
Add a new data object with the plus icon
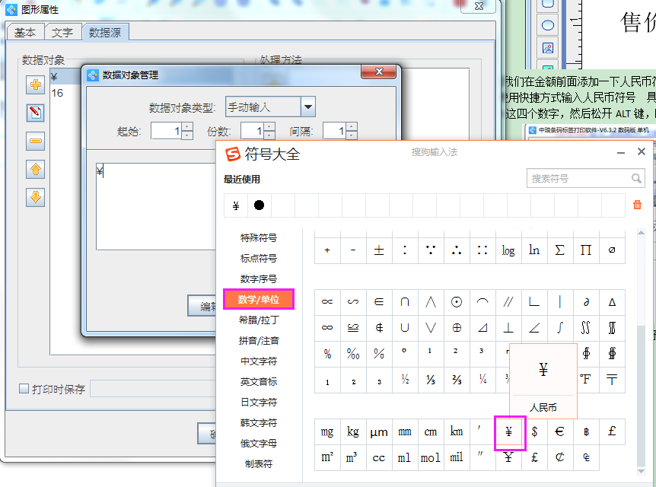[x=35, y=85]
